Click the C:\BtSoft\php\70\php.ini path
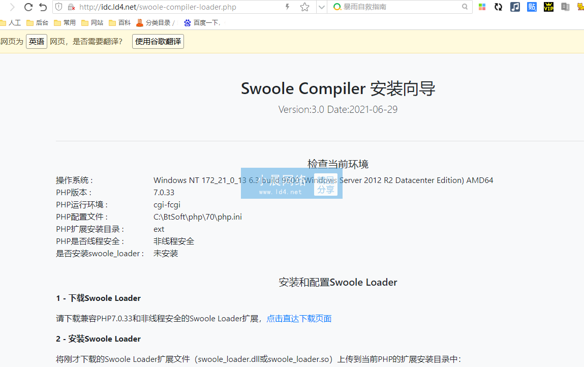584x367 pixels. (x=198, y=217)
